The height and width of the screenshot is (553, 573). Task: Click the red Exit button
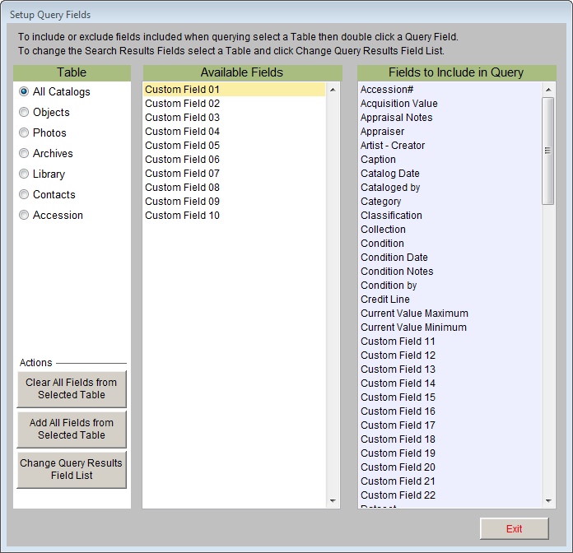tap(515, 528)
